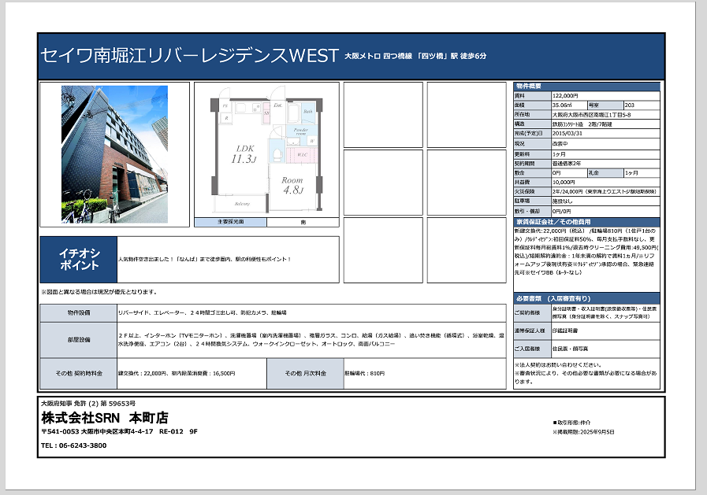Click the その他 月次料金 label
Image resolution: width=707 pixels, height=495 pixels.
pyautogui.click(x=304, y=373)
